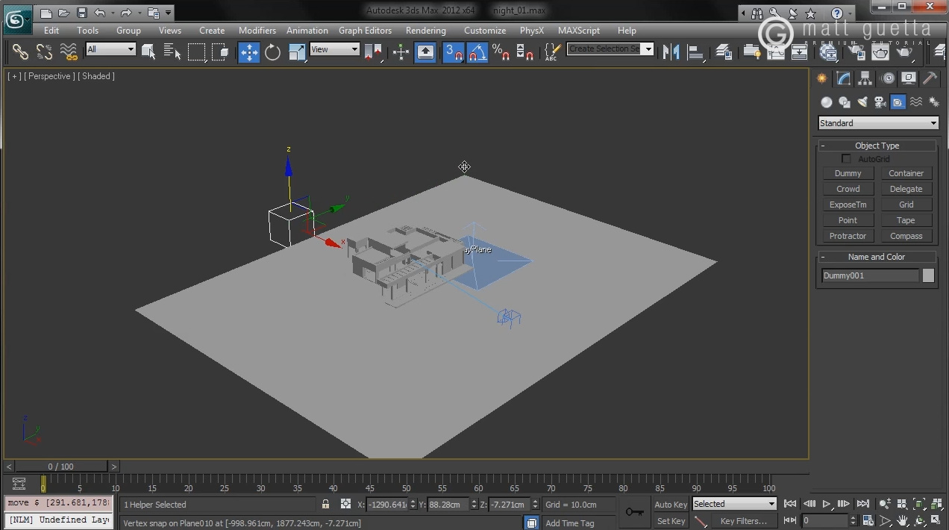Switch to the Utilities hammer panel tab

click(x=930, y=78)
